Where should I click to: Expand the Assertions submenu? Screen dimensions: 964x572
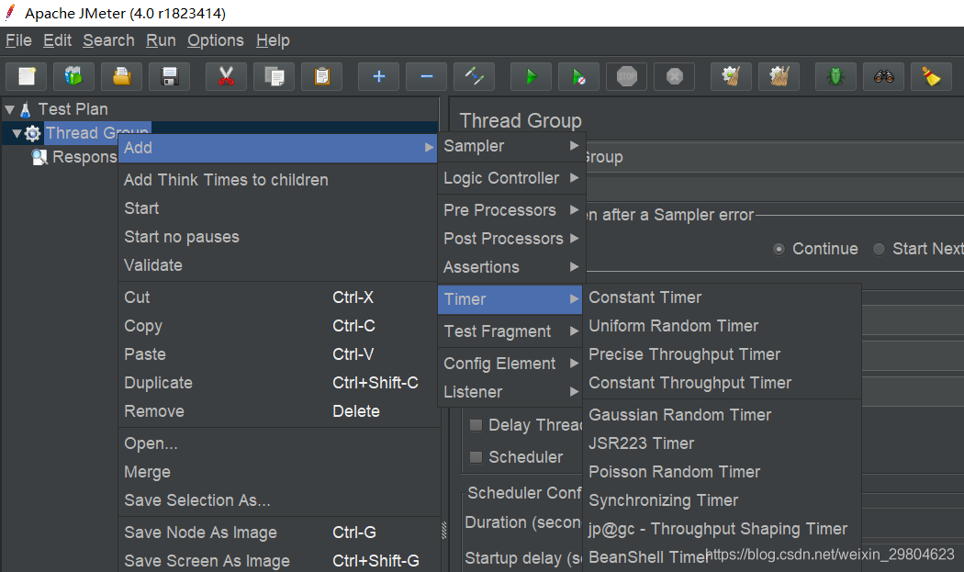click(x=510, y=267)
